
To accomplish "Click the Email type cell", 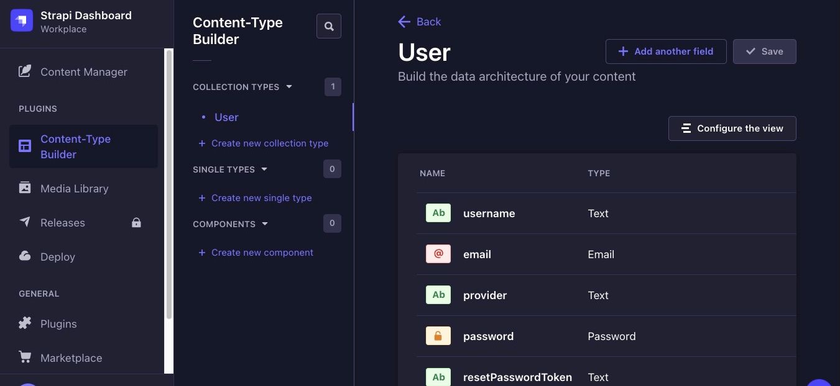I will click(601, 254).
